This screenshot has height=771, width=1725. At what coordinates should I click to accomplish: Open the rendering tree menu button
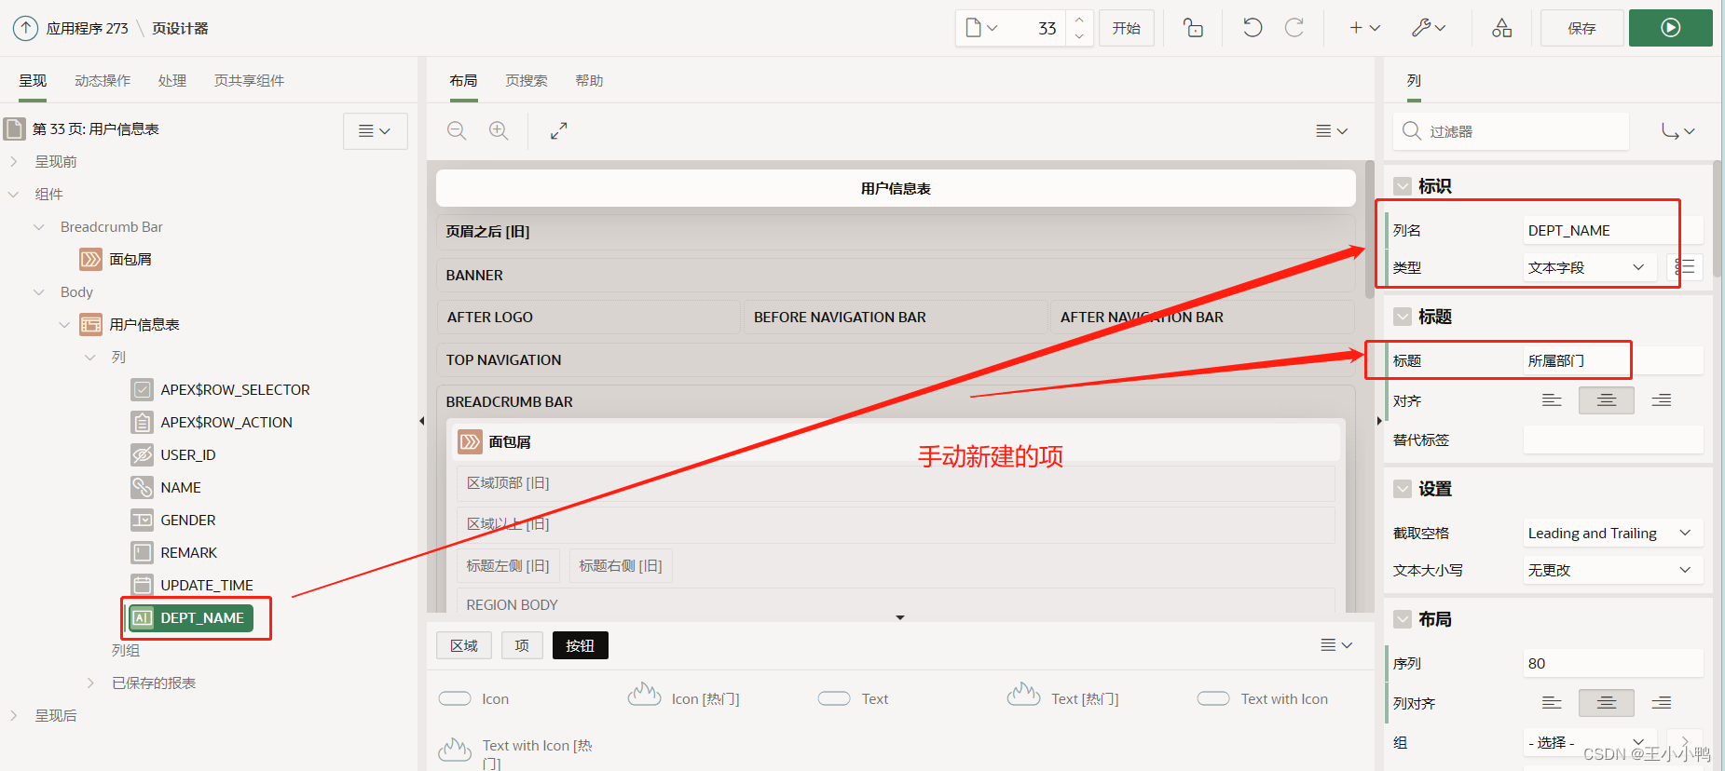(x=375, y=131)
